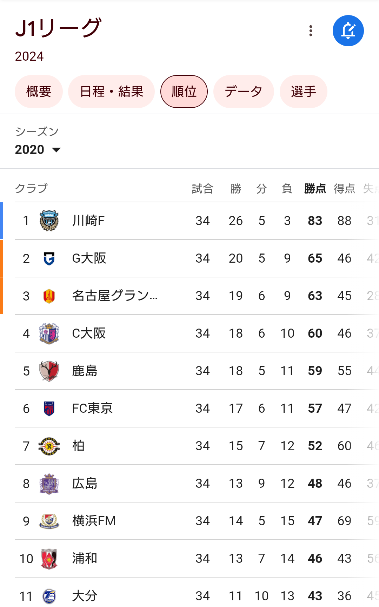The image size is (379, 607).
Task: Open the データ tab
Action: click(x=244, y=92)
